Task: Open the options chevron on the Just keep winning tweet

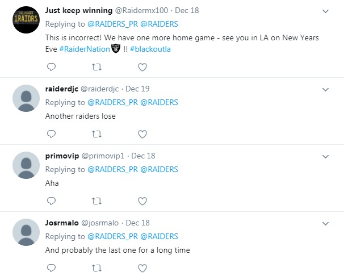Action: click(326, 11)
